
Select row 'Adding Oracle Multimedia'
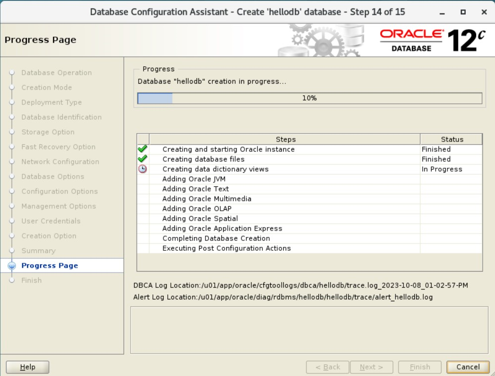(309, 199)
